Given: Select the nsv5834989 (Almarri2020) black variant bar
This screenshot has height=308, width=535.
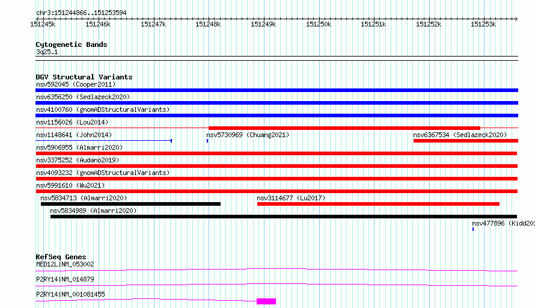Looking at the screenshot, I should [x=284, y=217].
